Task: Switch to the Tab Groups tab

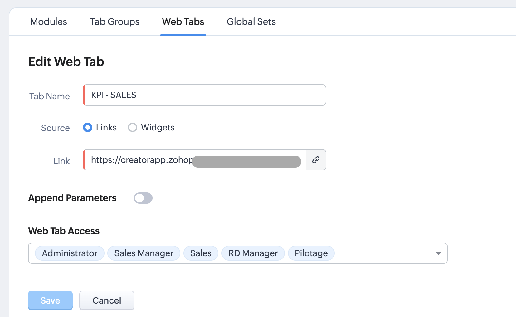Action: tap(114, 22)
